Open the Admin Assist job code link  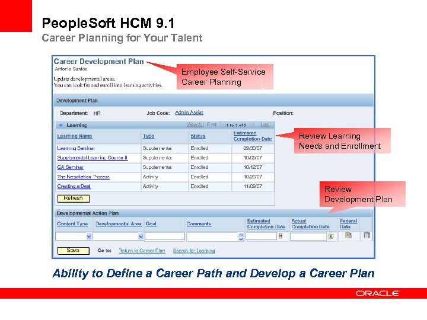click(189, 113)
